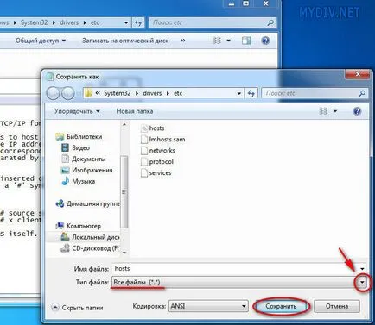Open Имя файла dropdown arrow
This screenshot has height=325, width=375.
362,269
